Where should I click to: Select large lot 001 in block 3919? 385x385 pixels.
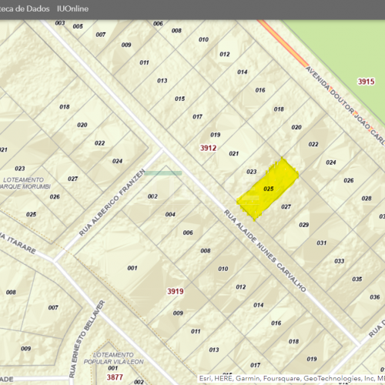click(x=132, y=268)
